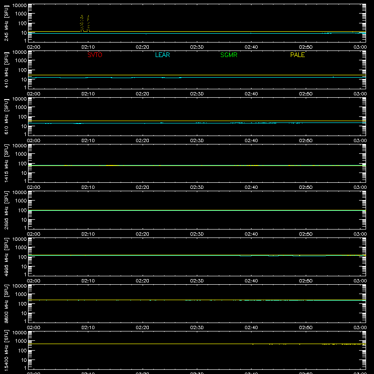Screen dimensions: 374x374
Task: Click the green SGMR station label
Action: click(229, 55)
